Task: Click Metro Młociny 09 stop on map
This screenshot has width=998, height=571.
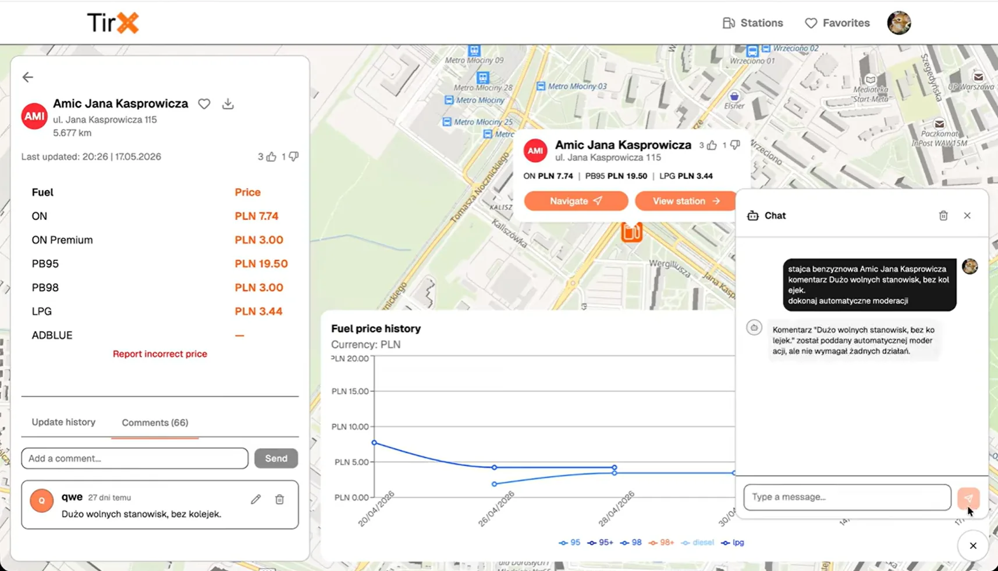Action: coord(474,56)
